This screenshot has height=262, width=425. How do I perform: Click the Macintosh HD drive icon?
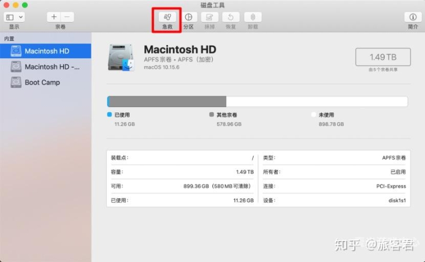click(x=121, y=58)
